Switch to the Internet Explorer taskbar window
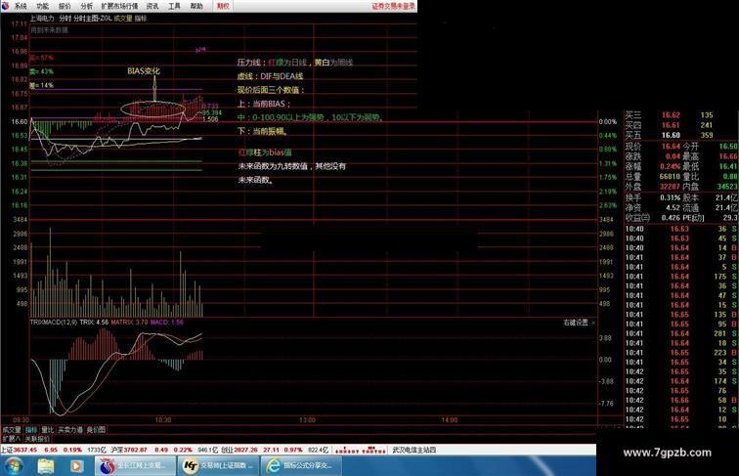The height and width of the screenshot is (476, 739). [x=302, y=466]
